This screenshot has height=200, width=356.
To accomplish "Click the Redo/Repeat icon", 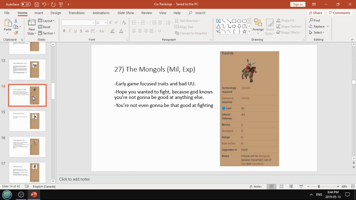I will (x=53, y=4).
